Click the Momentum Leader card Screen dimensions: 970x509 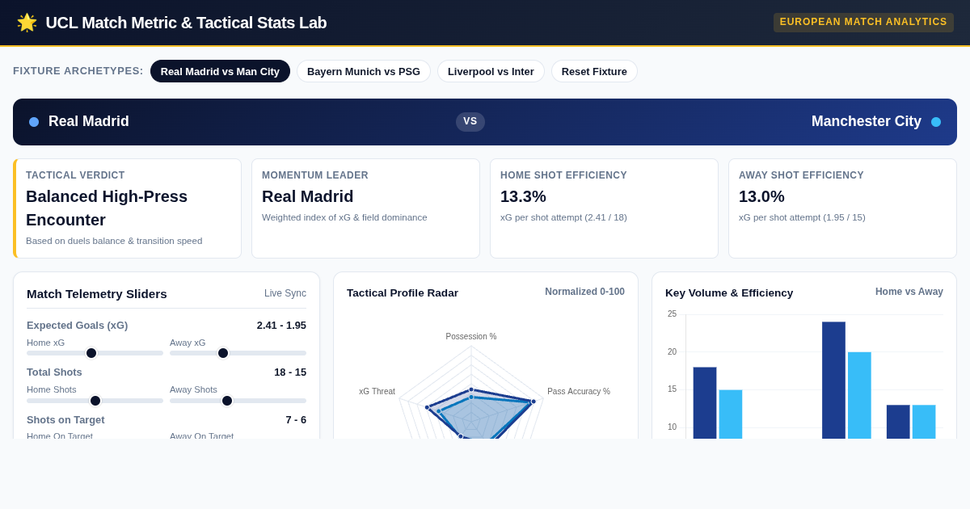(365, 208)
